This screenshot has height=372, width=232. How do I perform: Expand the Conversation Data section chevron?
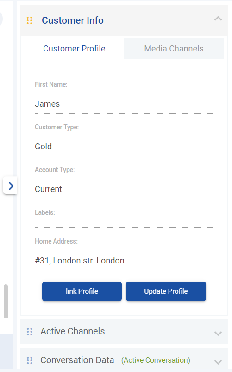point(218,362)
